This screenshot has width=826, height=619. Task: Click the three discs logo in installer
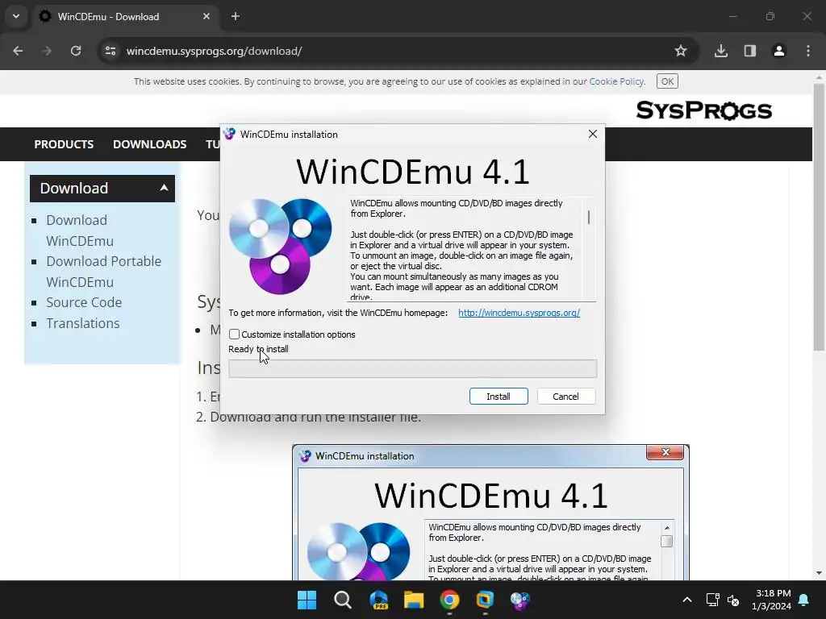tap(280, 247)
